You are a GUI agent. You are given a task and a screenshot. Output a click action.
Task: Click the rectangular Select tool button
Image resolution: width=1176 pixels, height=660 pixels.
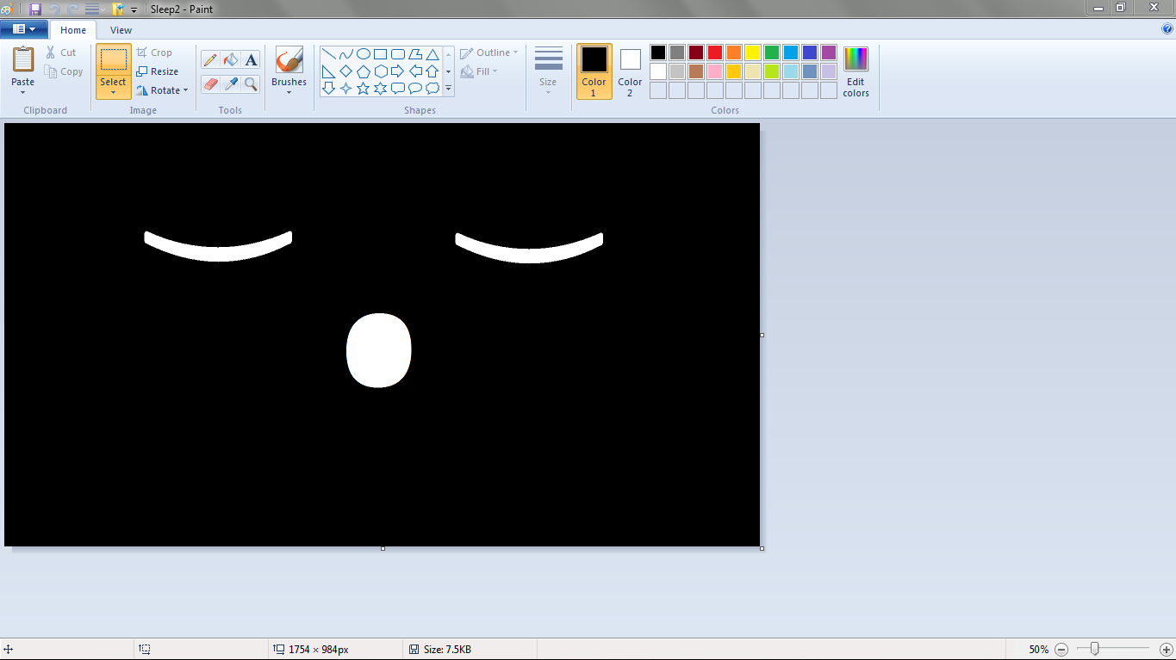coord(113,59)
